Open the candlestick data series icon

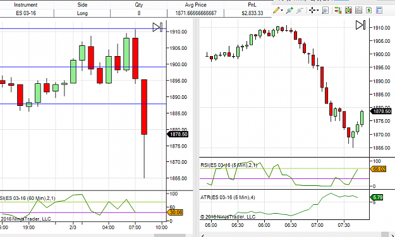(348, 10)
